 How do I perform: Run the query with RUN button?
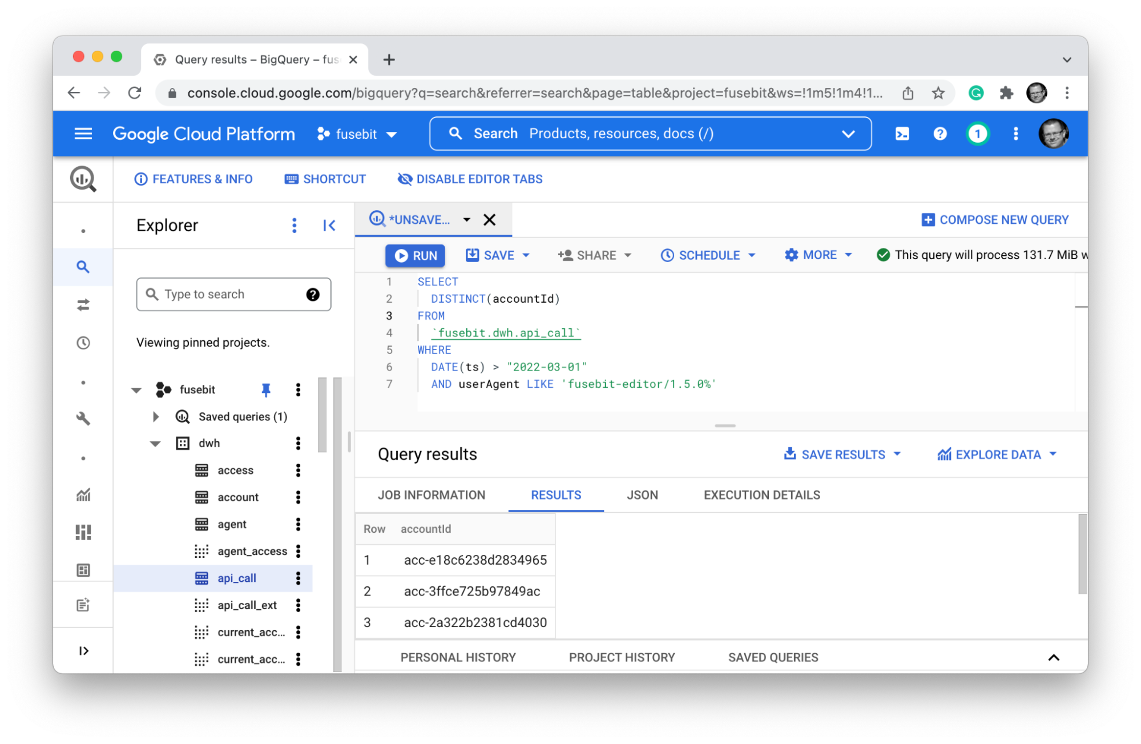point(416,255)
